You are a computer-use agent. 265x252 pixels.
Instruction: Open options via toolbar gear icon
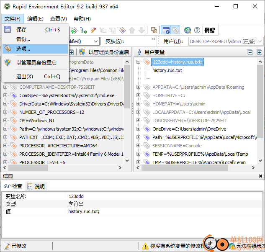pos(154,30)
